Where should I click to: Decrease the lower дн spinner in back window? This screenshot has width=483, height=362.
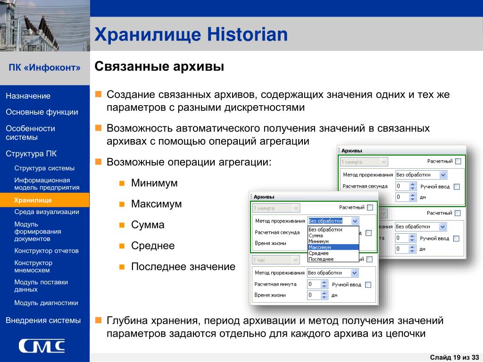[x=412, y=251]
